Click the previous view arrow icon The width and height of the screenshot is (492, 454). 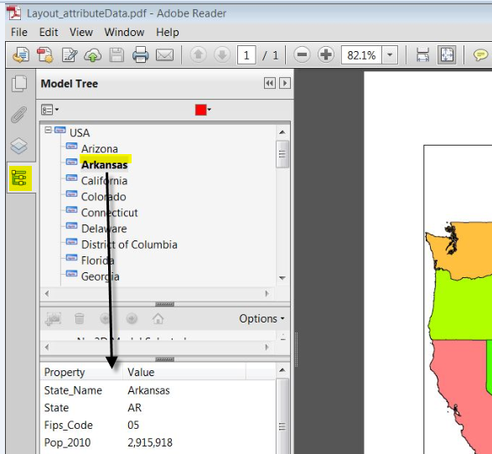106,319
